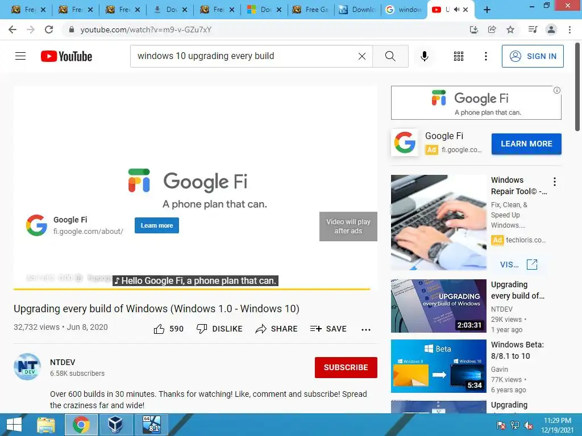Mute tab via speaker icon on YouTube tab
Viewport: 582px width, 436px height.
point(456,10)
